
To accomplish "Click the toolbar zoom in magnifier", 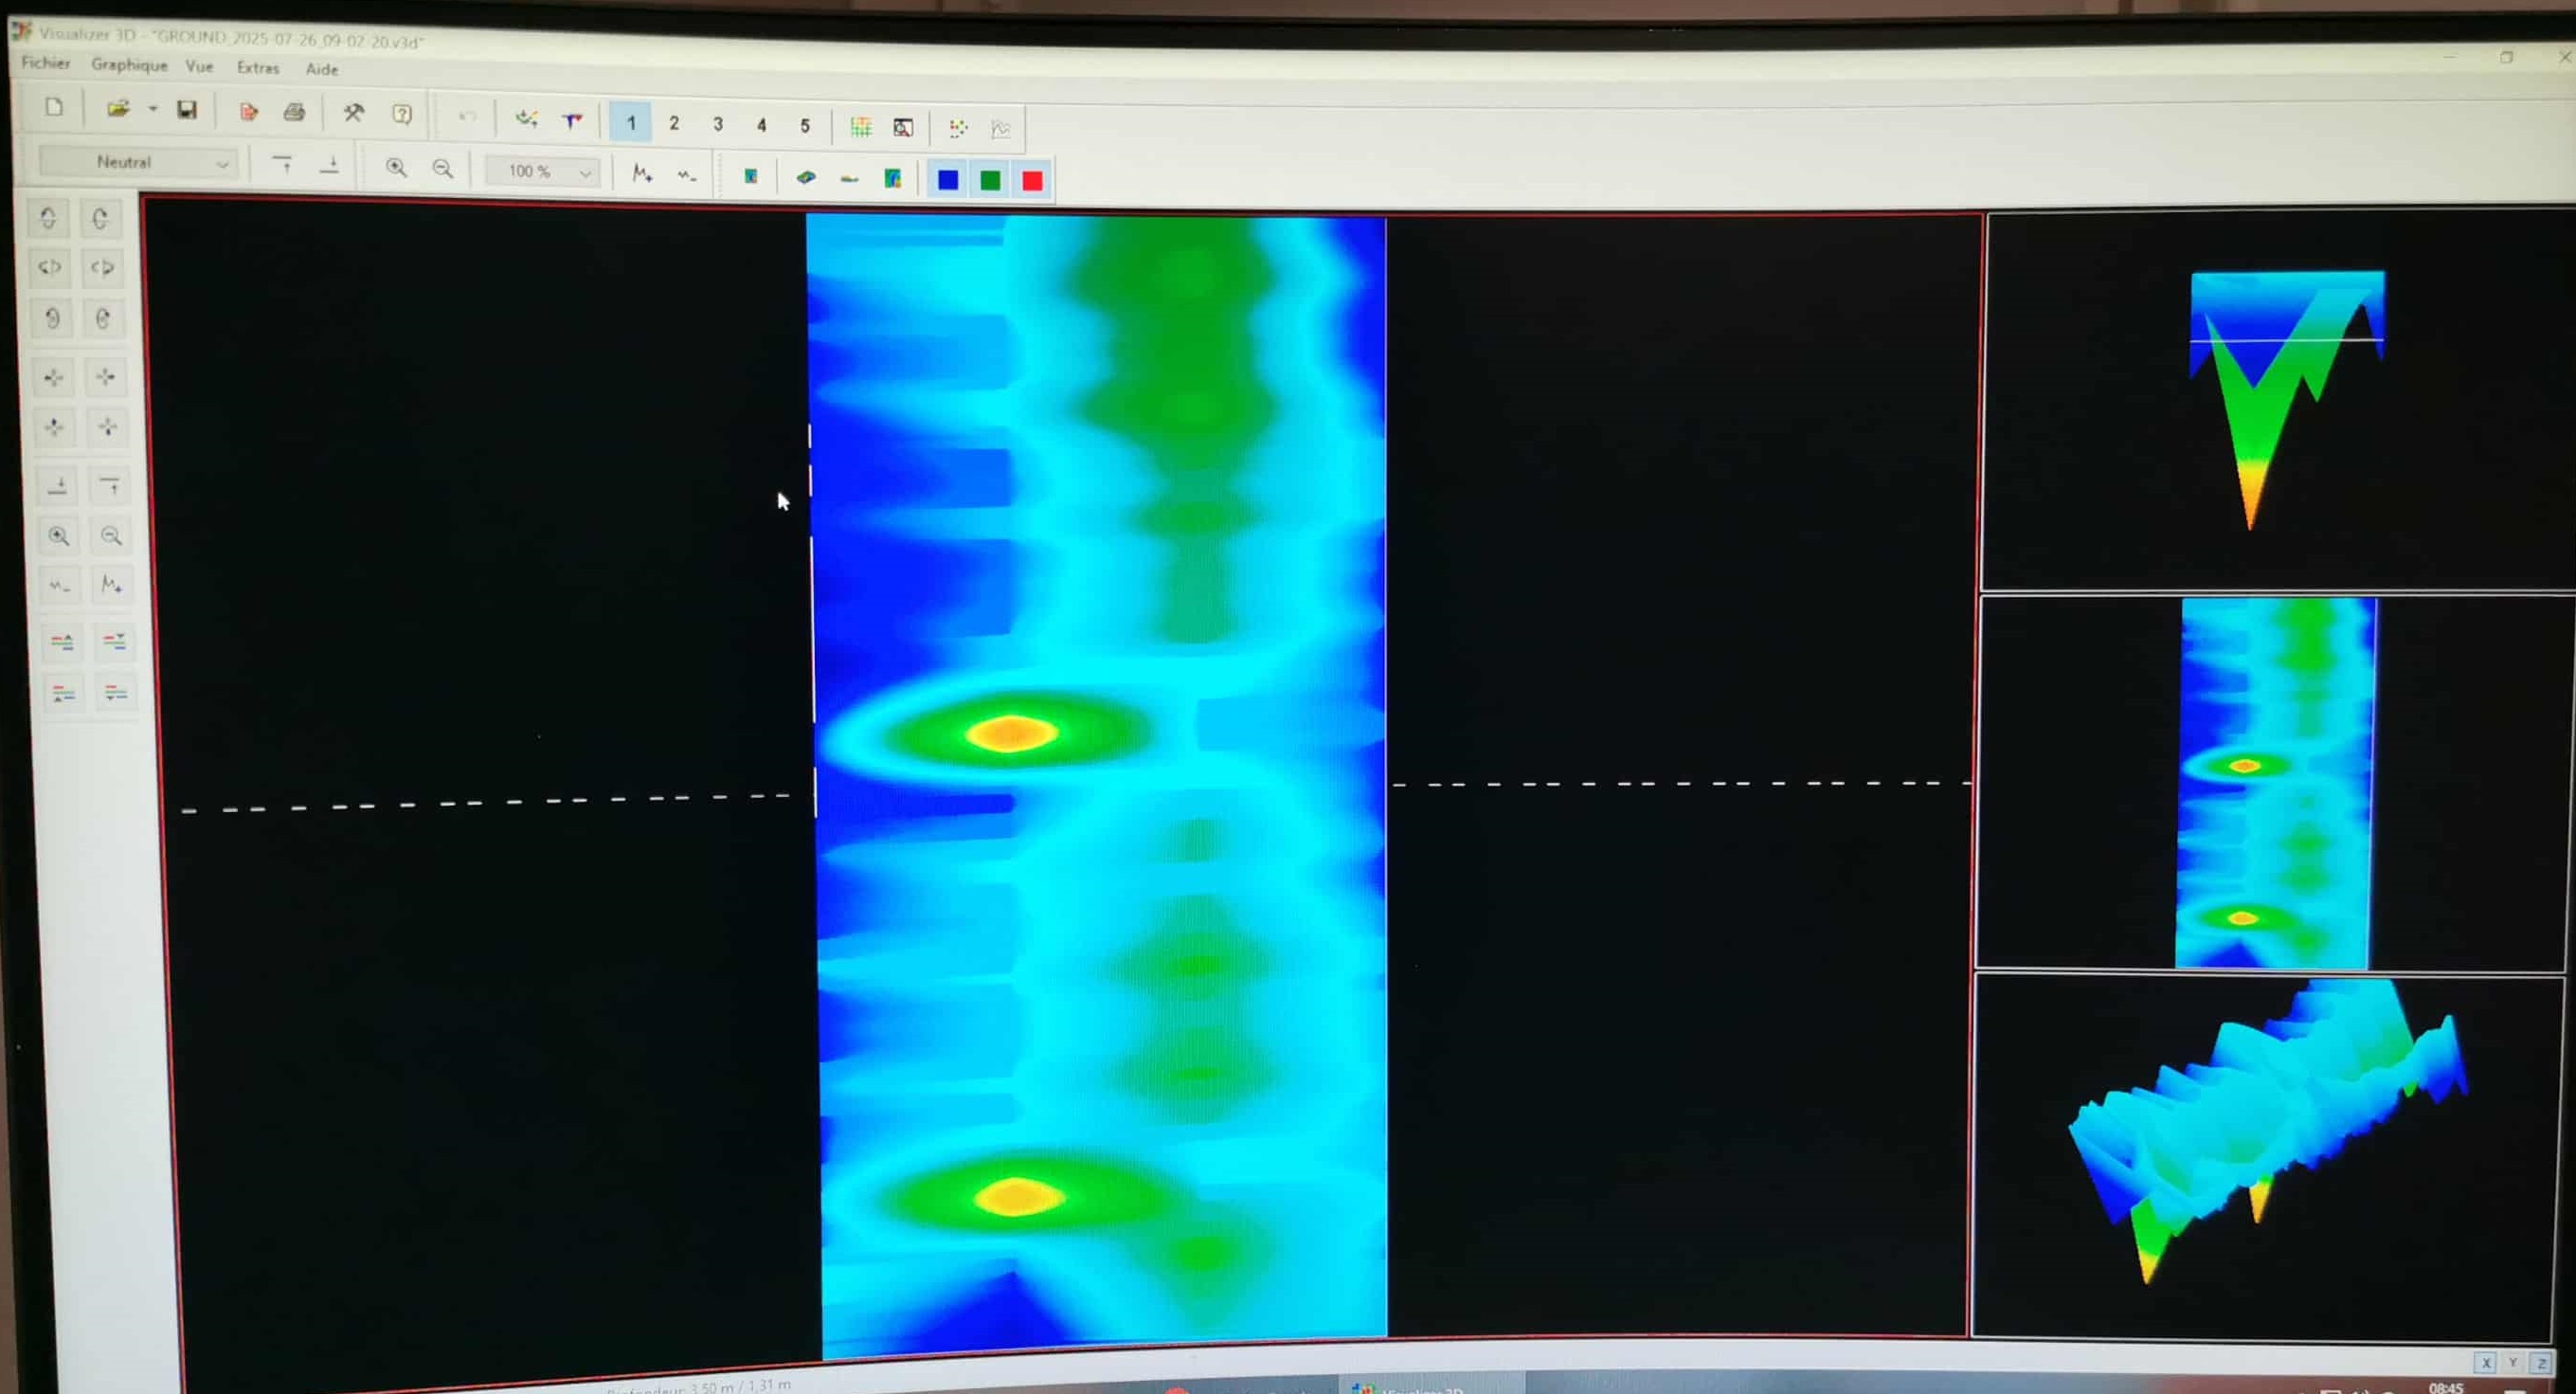I will (396, 168).
